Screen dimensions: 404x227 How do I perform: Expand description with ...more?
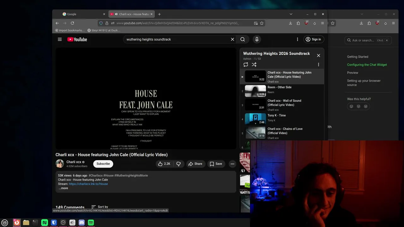tap(63, 188)
